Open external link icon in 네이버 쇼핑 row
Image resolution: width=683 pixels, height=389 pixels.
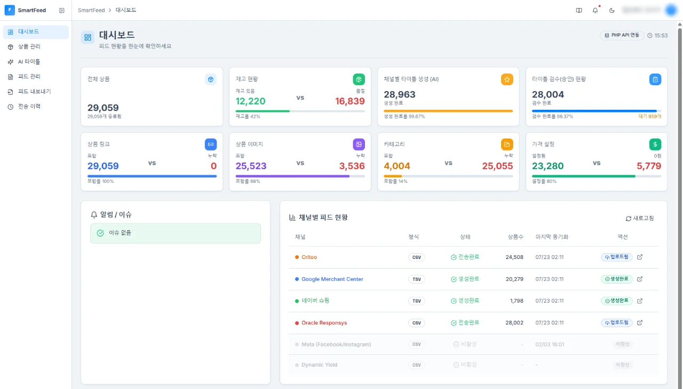[x=640, y=301]
